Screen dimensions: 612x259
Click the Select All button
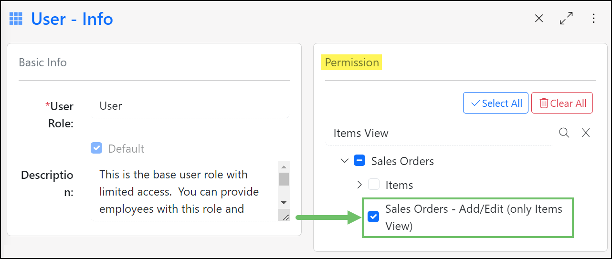tap(496, 103)
